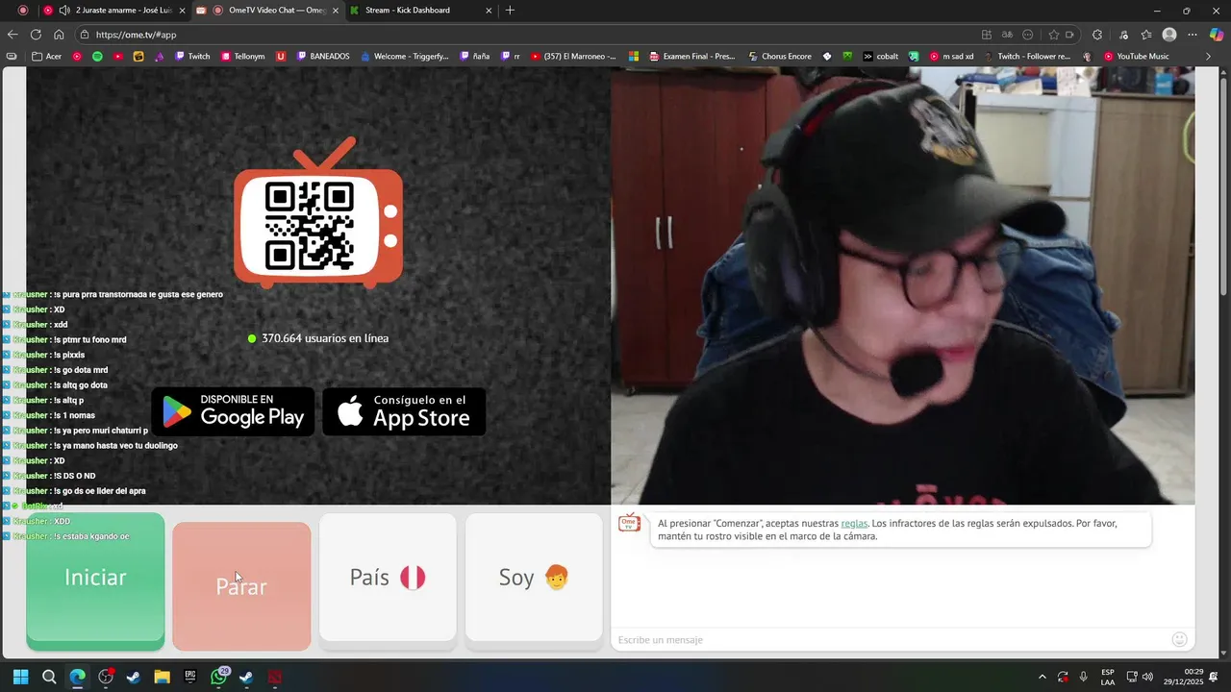Screen dimensions: 1231x692
Task: Open the País country selector
Action: 388,577
